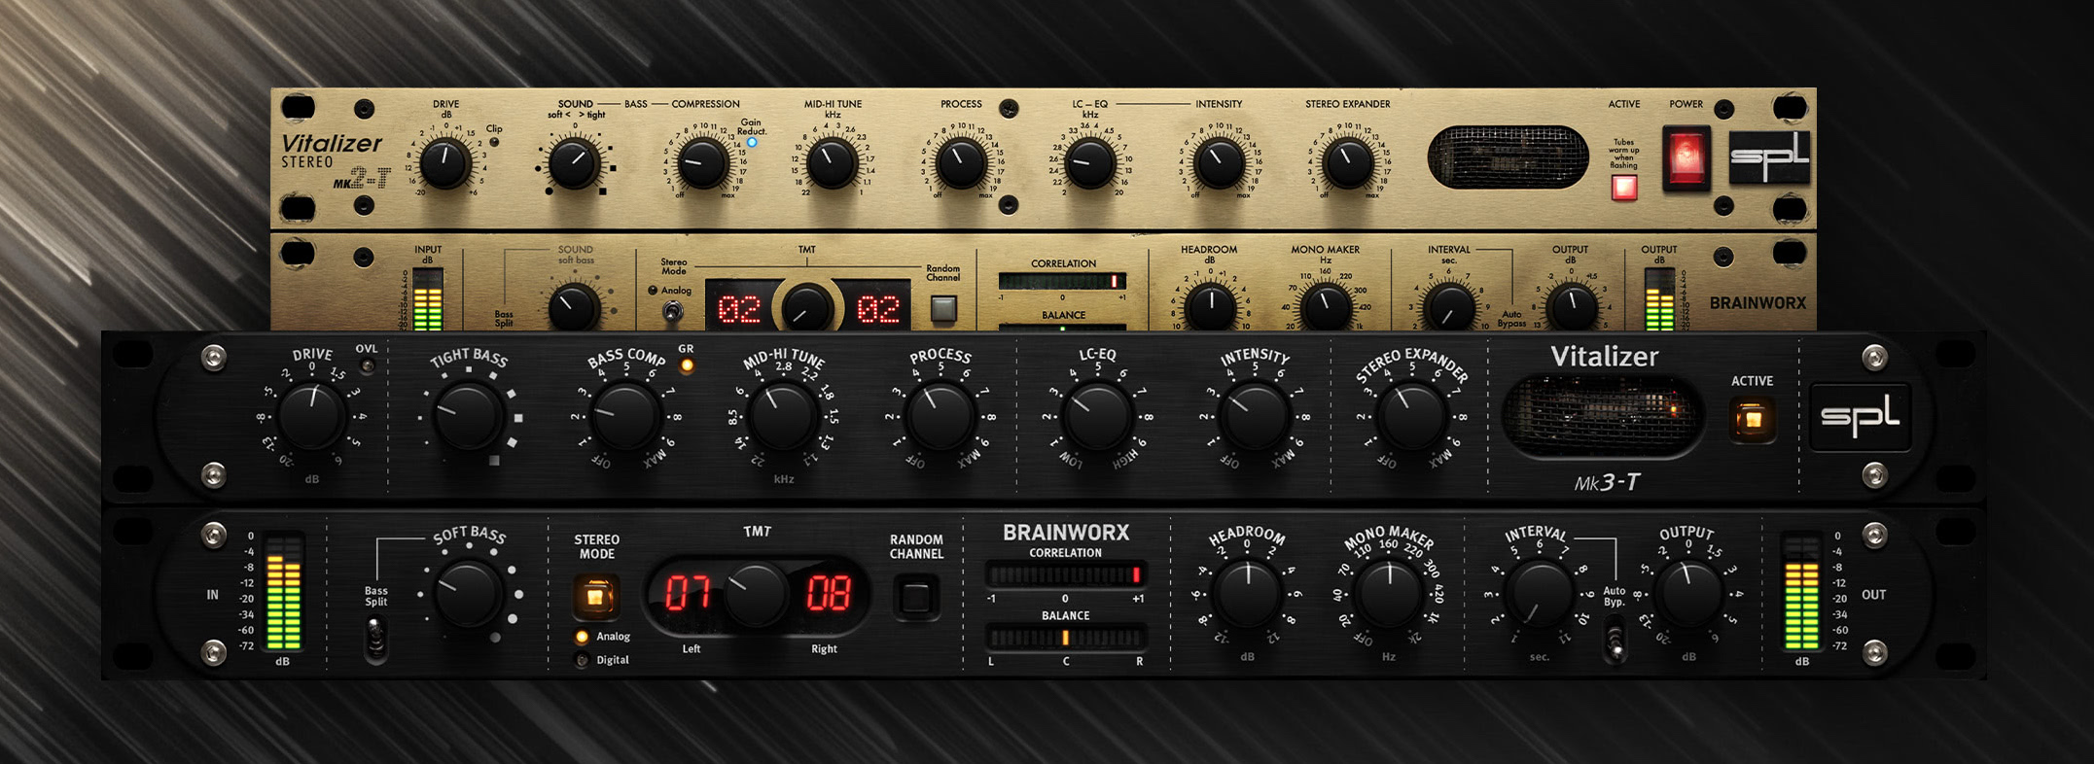The height and width of the screenshot is (764, 2094).
Task: Click the orange GR LED on MK3-T
Action: click(x=687, y=366)
